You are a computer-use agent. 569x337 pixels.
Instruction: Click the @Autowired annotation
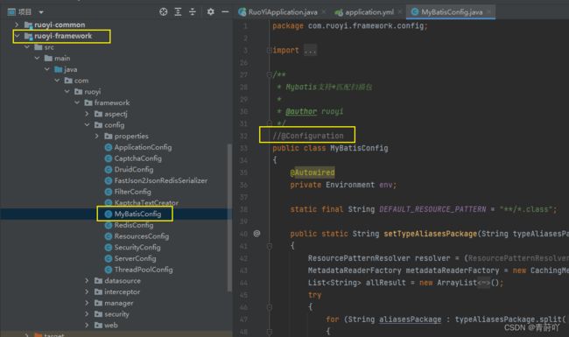coord(313,172)
